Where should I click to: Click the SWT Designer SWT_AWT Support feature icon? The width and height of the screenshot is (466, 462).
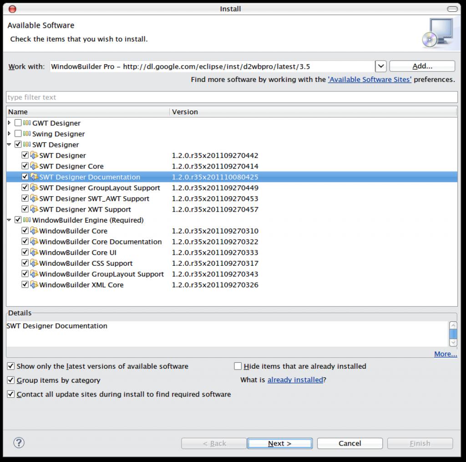point(34,198)
